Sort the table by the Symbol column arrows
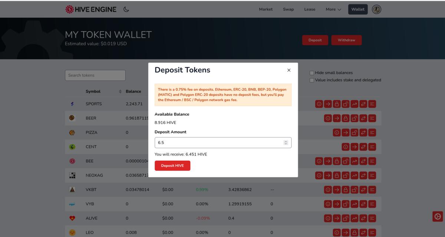Viewport: 445px width, 237px height. click(120, 91)
